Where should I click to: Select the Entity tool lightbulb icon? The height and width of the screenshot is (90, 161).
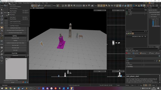pyautogui.click(x=2, y=28)
